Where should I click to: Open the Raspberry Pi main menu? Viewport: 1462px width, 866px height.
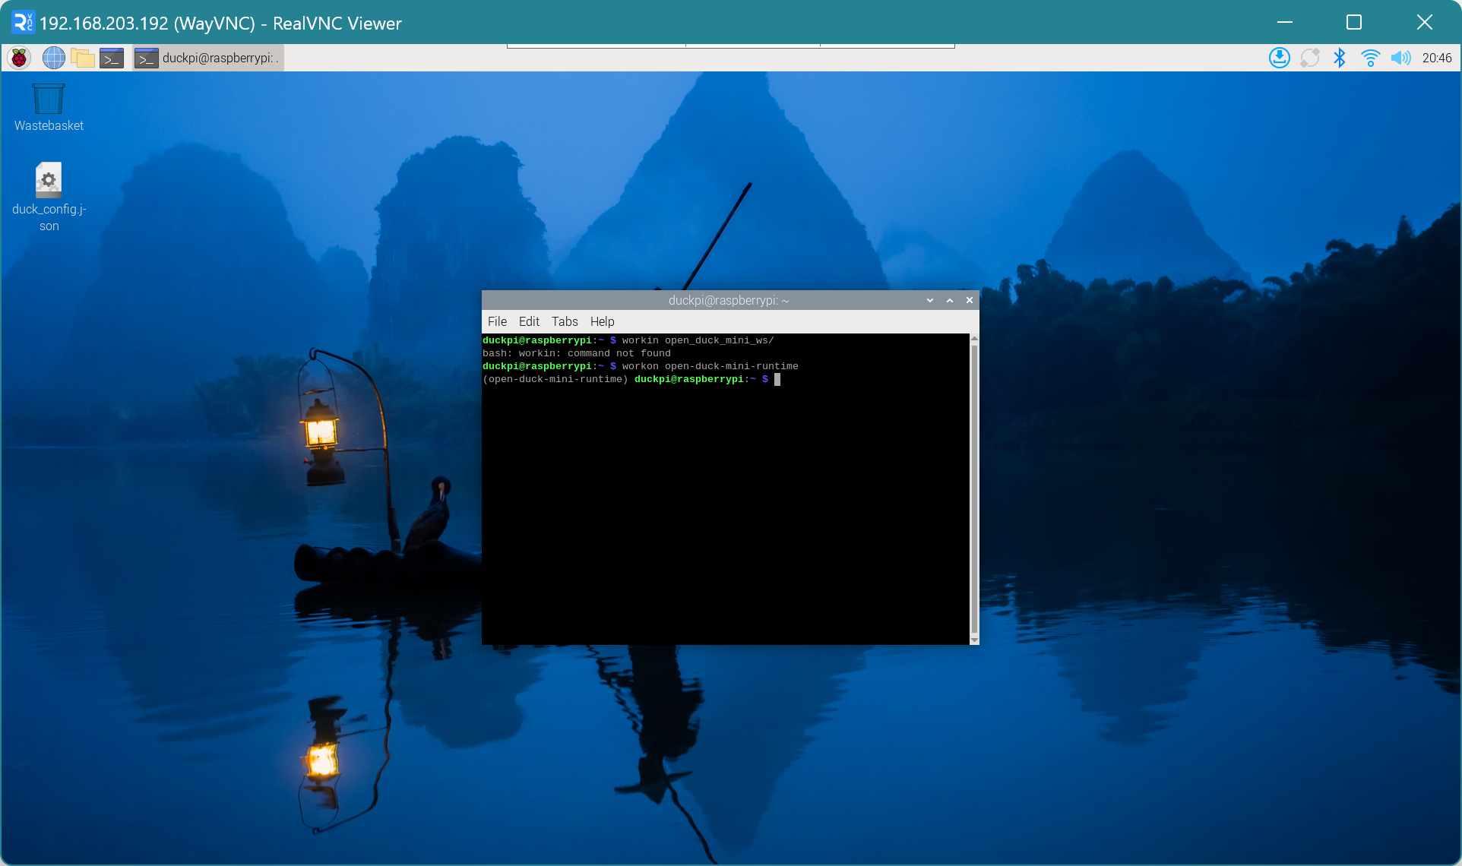(19, 58)
